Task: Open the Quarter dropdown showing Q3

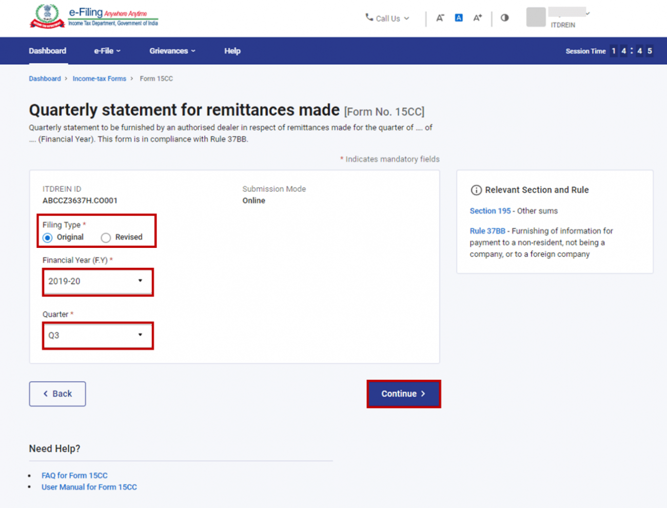Action: click(97, 335)
